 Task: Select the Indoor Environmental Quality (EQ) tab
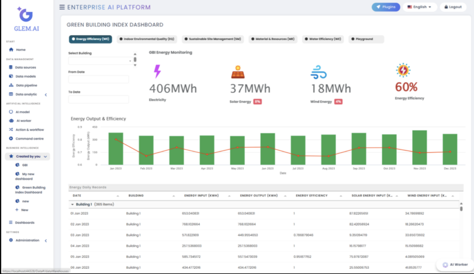147,39
